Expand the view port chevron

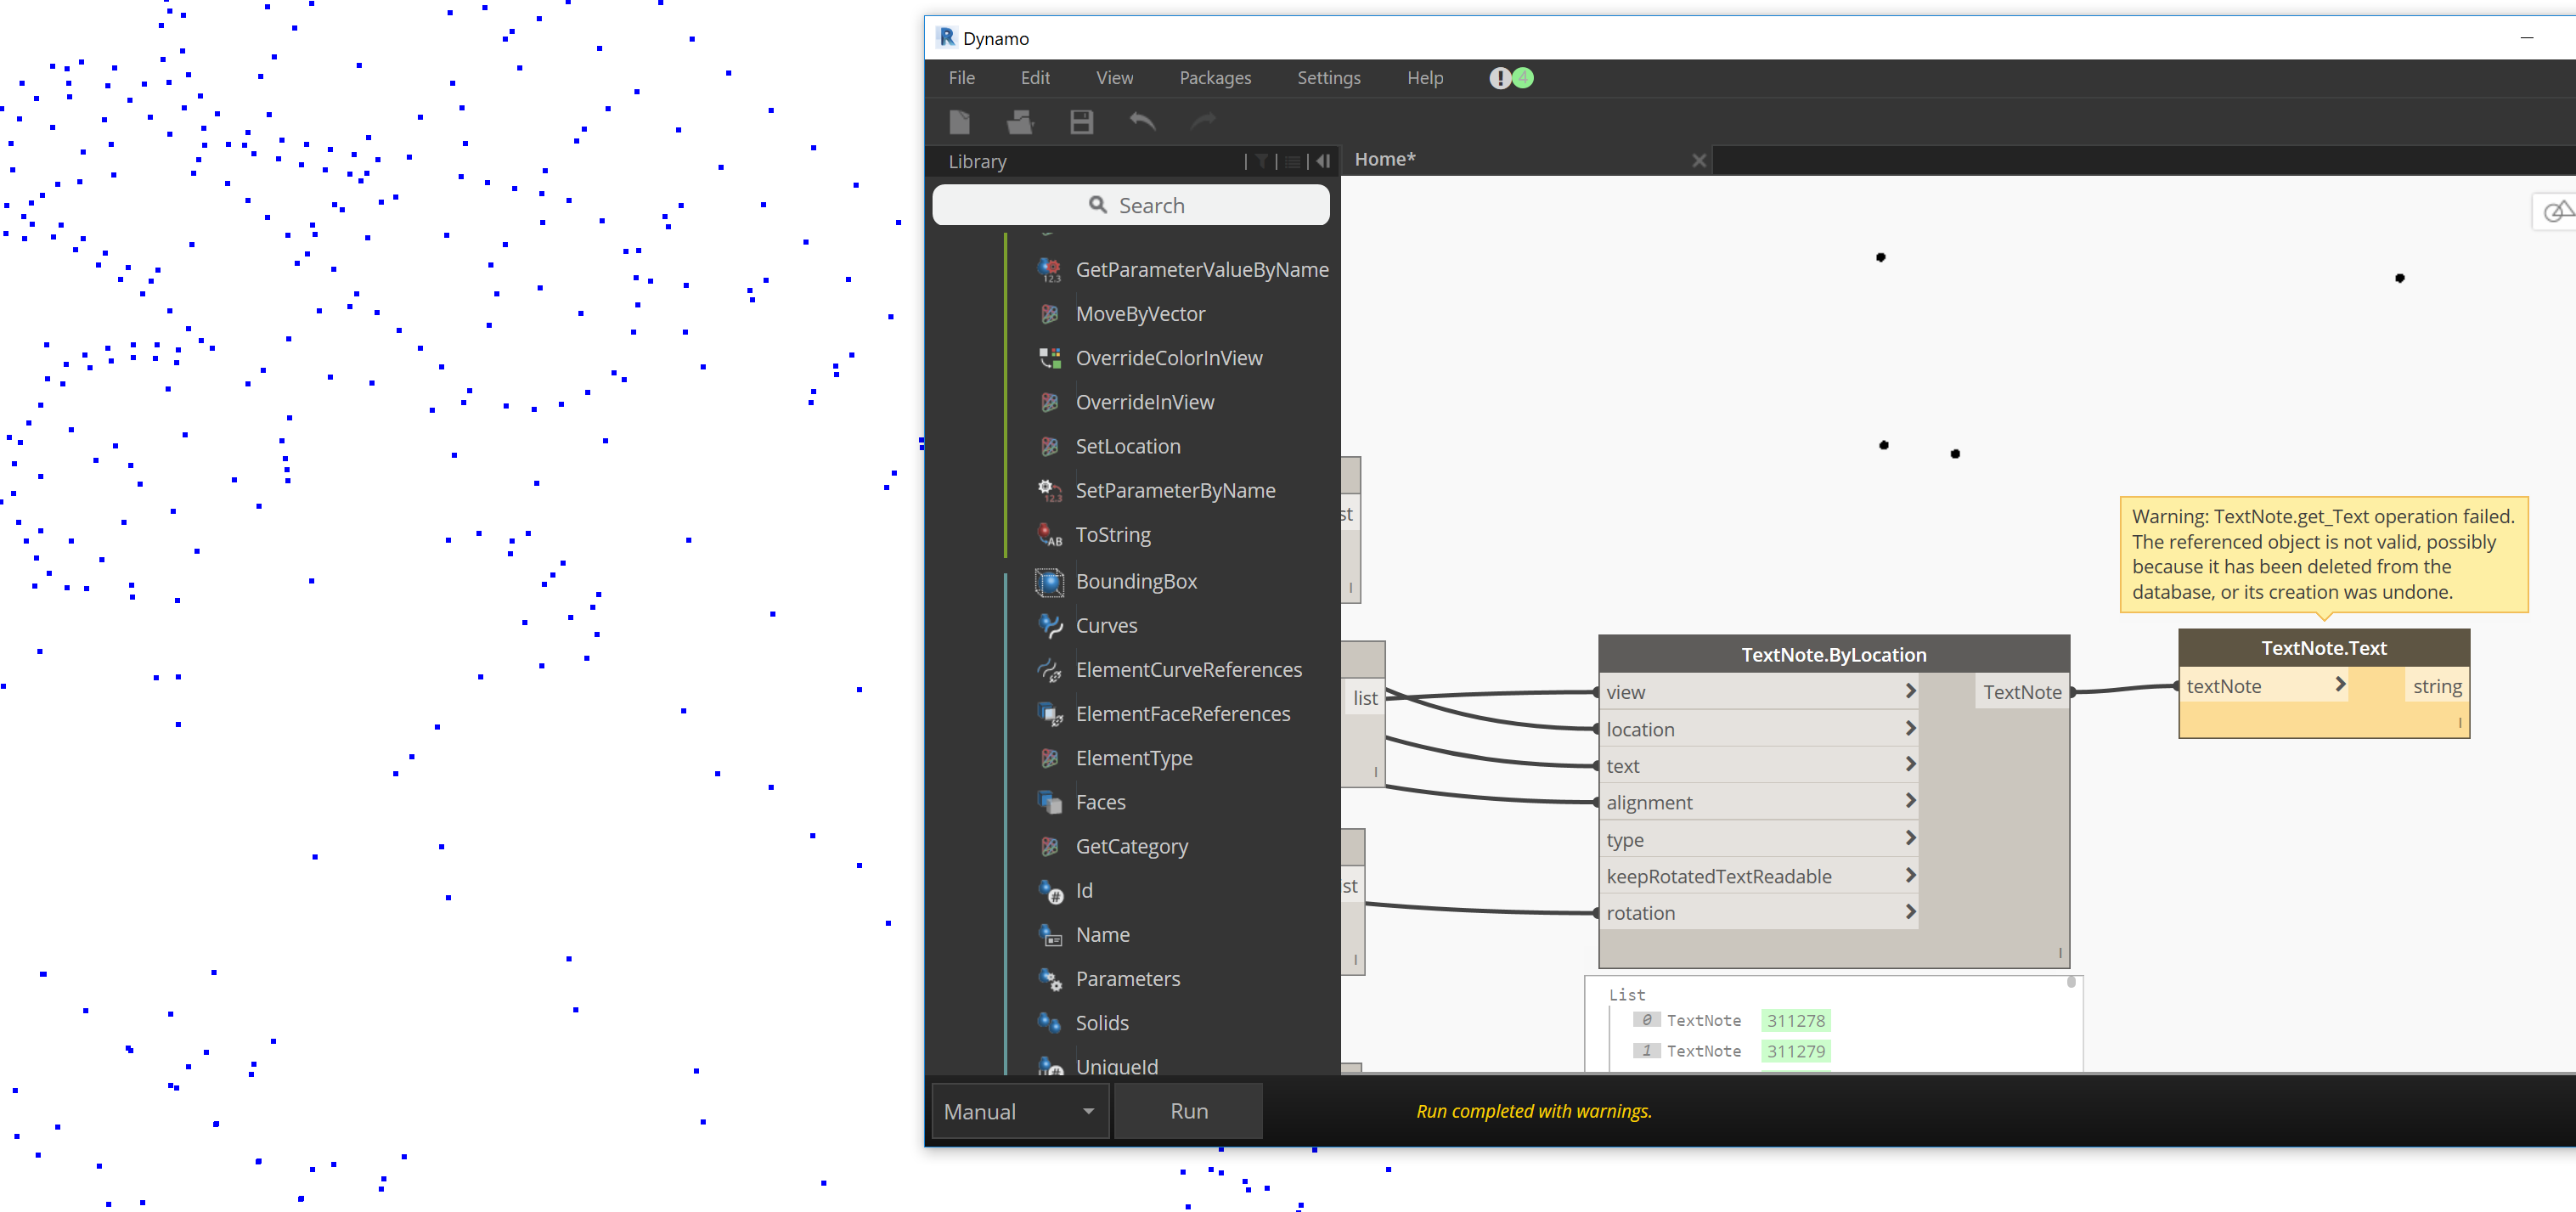point(1910,691)
